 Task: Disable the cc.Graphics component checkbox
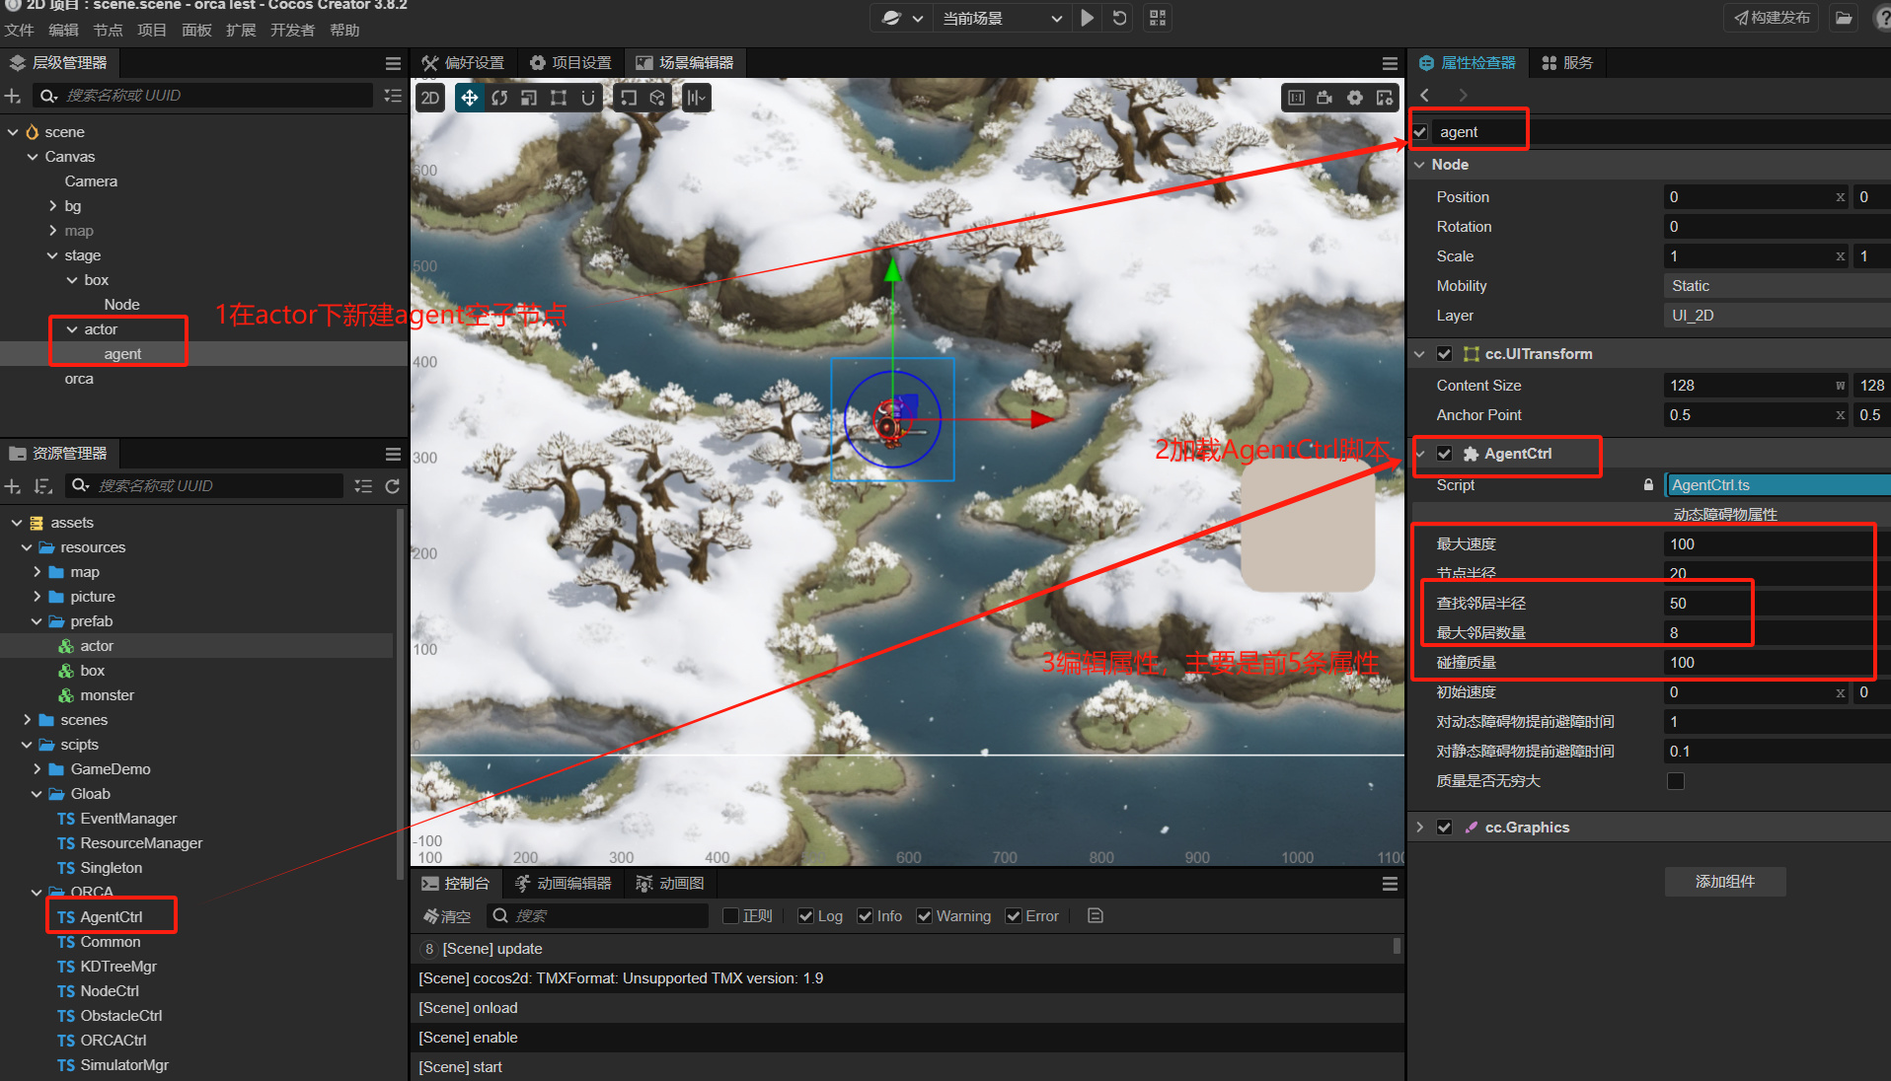click(1444, 828)
